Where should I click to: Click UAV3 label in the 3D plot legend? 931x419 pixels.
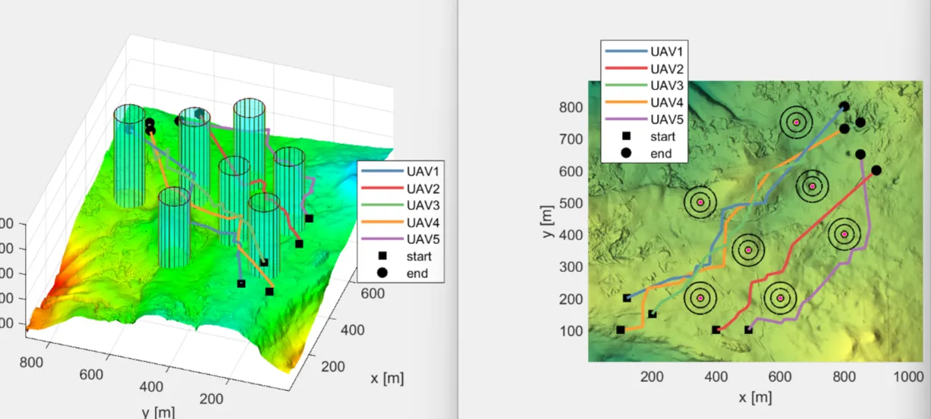(x=423, y=205)
